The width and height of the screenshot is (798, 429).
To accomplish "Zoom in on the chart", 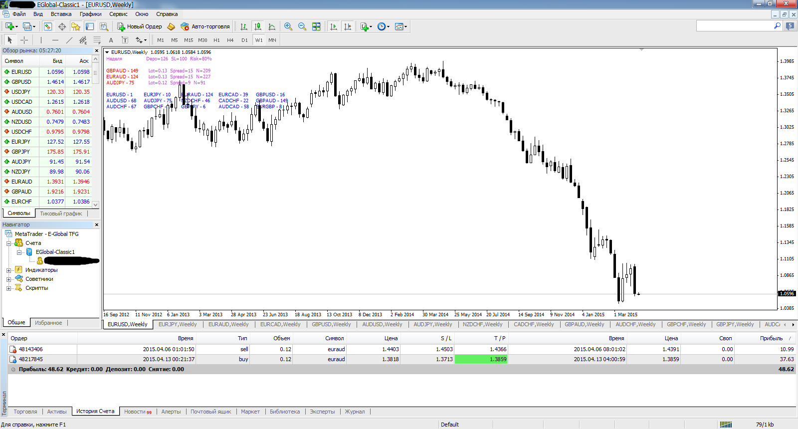I will click(288, 26).
